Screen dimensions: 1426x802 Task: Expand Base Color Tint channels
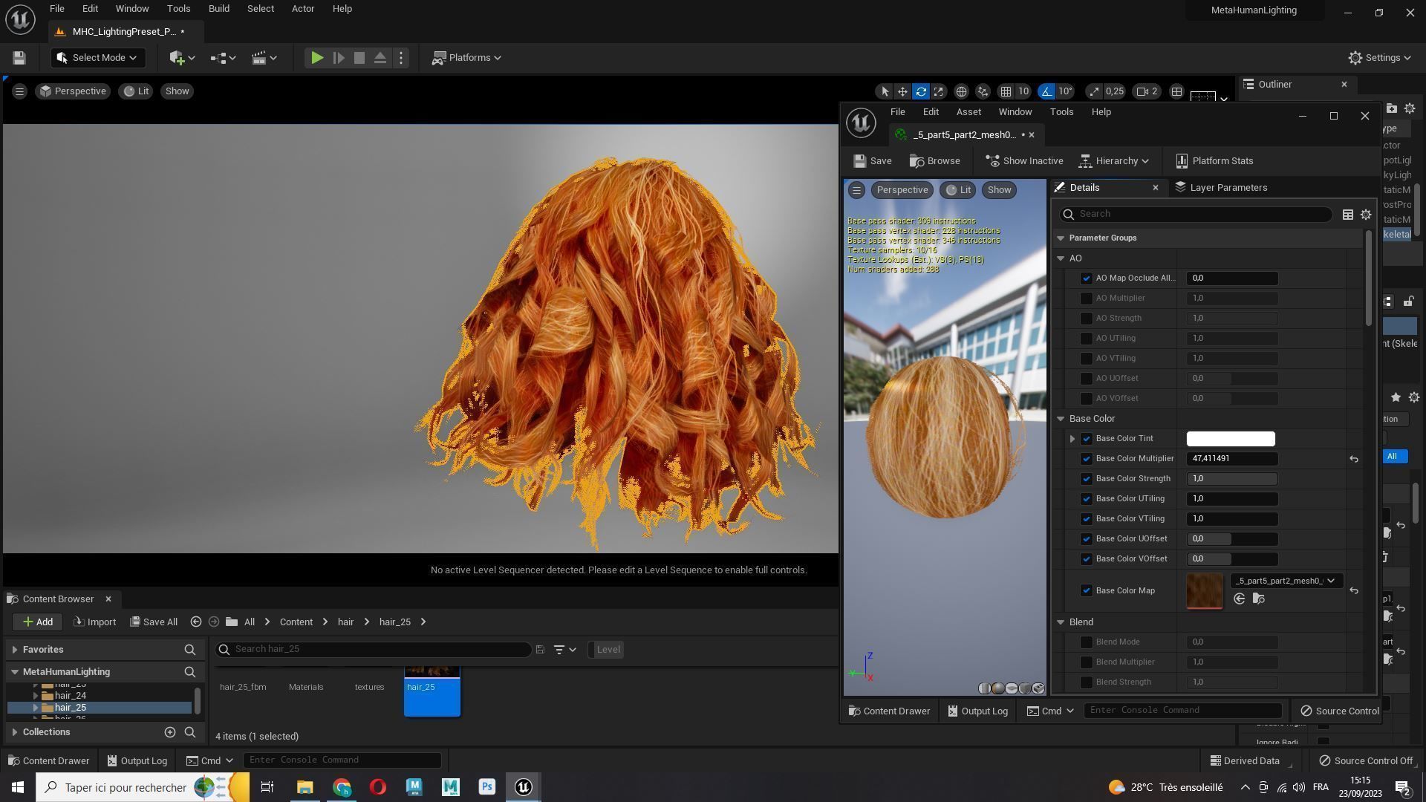1072,439
